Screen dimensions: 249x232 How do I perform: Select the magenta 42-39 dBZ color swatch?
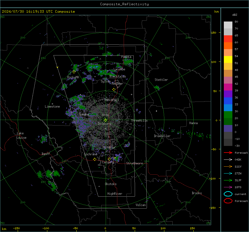228,87
